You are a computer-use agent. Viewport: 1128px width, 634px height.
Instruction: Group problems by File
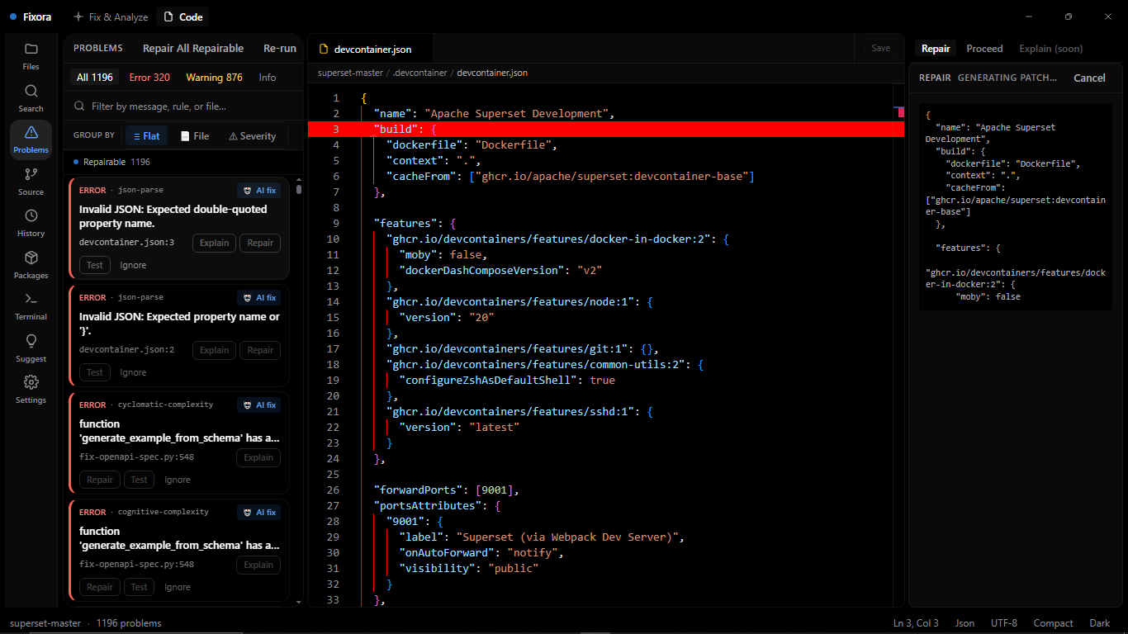(x=195, y=135)
